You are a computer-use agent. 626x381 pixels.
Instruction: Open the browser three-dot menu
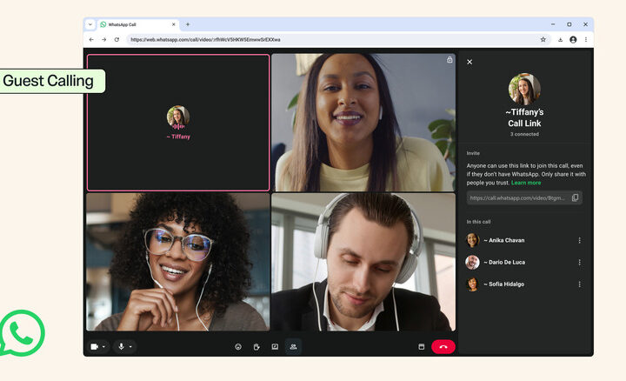point(586,39)
